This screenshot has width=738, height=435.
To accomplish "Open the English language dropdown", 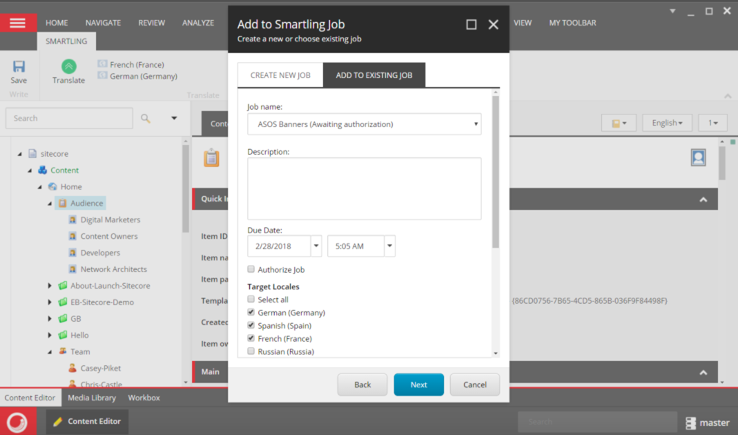I will 667,123.
